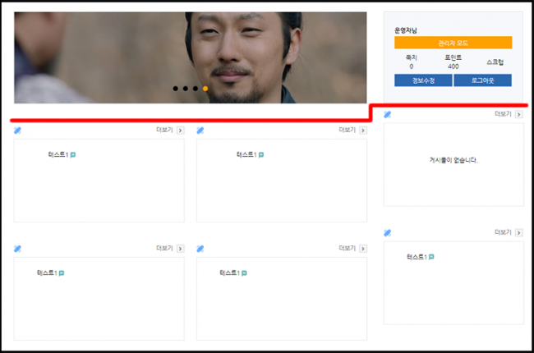This screenshot has height=353, width=534.
Task: Click pencil icon of widget under login box's empty widget
Action: (x=387, y=233)
